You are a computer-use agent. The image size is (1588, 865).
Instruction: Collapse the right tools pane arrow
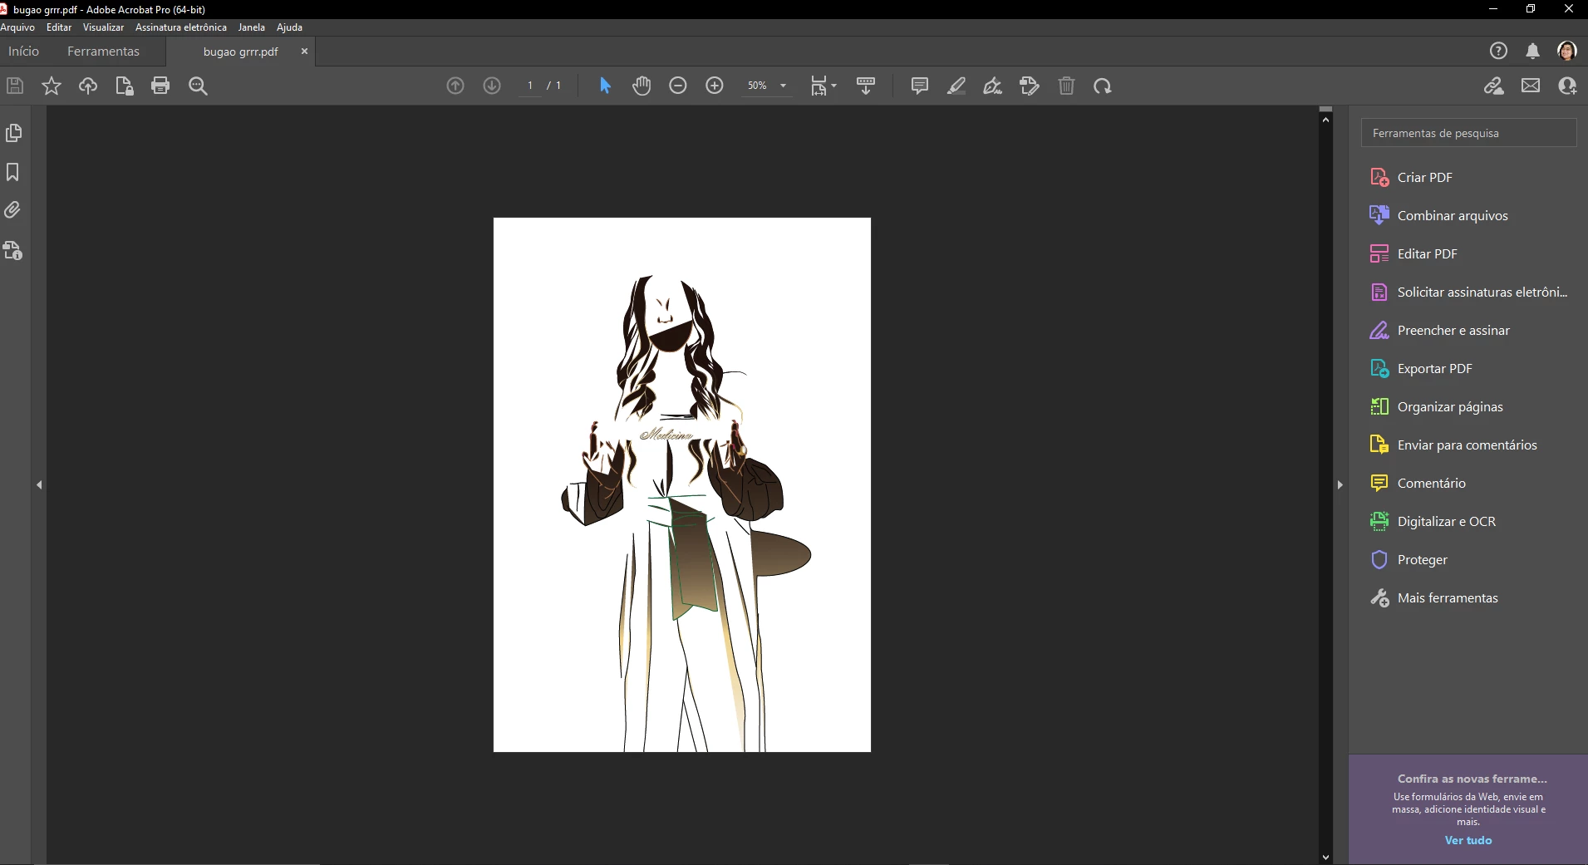(1340, 484)
